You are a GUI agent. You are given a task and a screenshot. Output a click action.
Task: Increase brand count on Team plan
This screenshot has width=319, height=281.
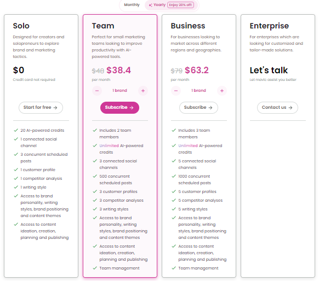click(143, 91)
